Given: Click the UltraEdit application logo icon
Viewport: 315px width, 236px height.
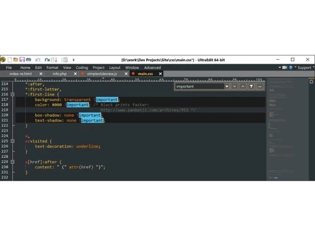Looking at the screenshot, I should tap(3, 60).
